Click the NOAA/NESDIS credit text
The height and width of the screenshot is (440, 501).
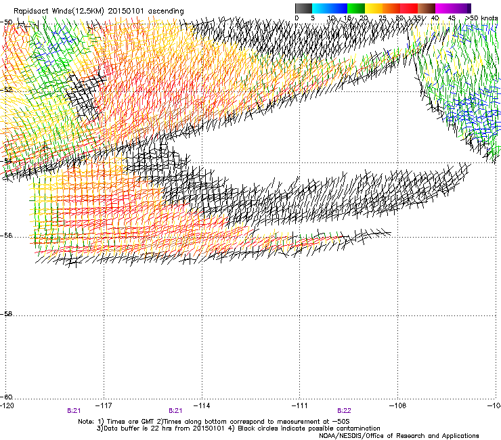click(399, 436)
